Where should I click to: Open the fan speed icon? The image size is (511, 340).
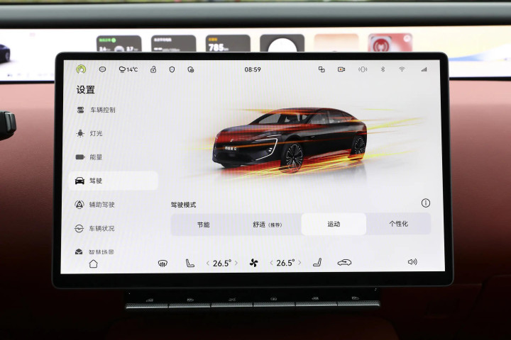(253, 263)
